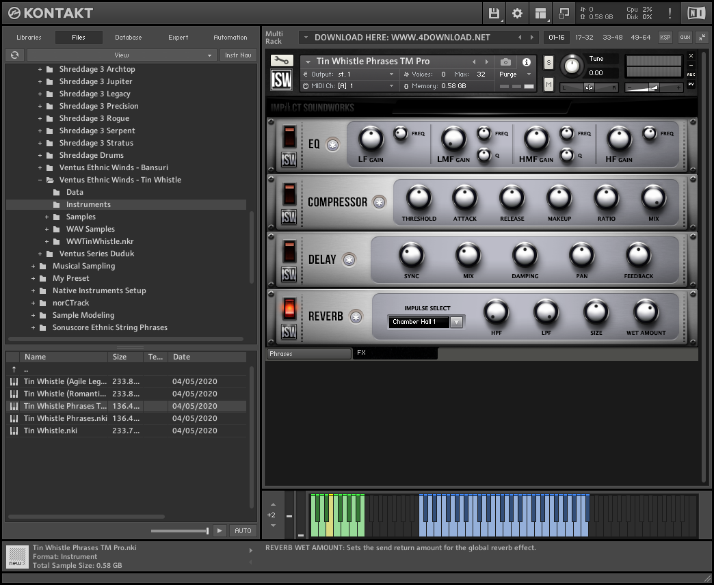Click the Reverb Wet Amount knob
714x585 pixels.
point(646,312)
